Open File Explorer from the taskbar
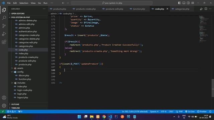This screenshot has width=214, height=120. (x=92, y=117)
